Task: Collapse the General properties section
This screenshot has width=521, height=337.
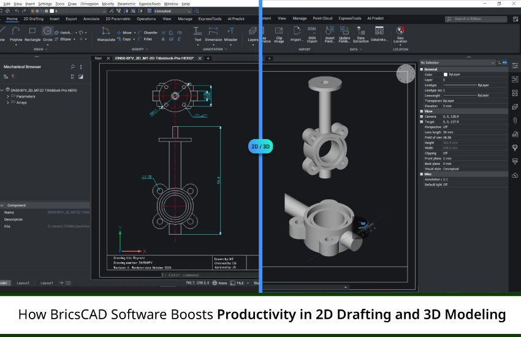Action: pos(422,69)
